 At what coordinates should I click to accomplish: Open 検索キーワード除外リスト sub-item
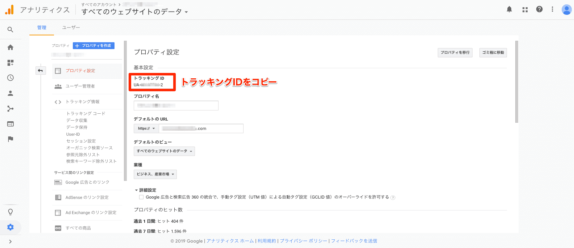pos(92,161)
